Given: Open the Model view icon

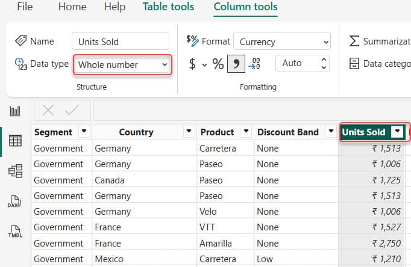Looking at the screenshot, I should coord(15,171).
